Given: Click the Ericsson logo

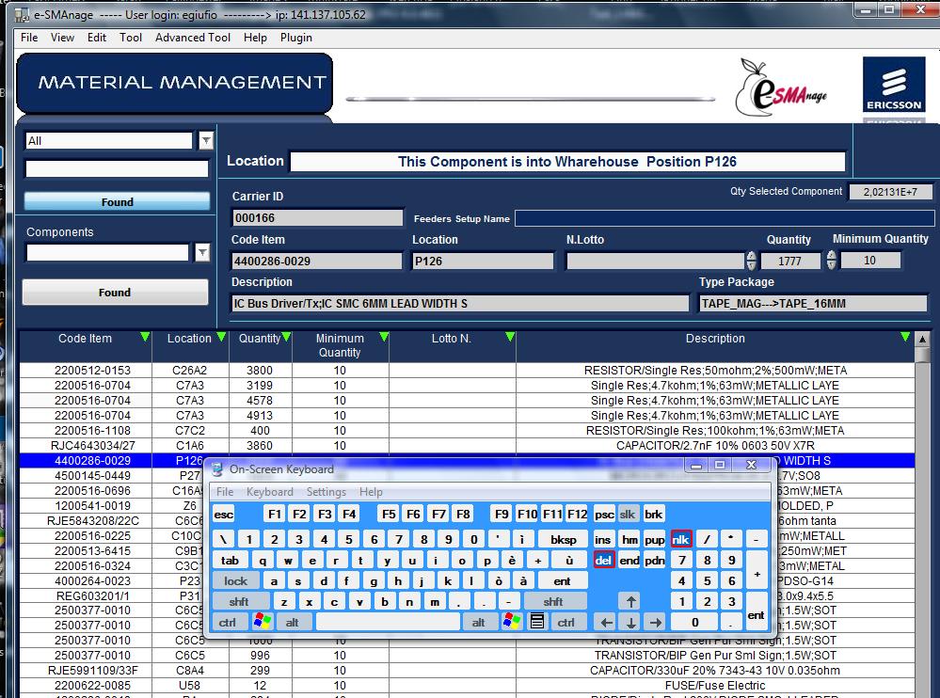Looking at the screenshot, I should 892,87.
